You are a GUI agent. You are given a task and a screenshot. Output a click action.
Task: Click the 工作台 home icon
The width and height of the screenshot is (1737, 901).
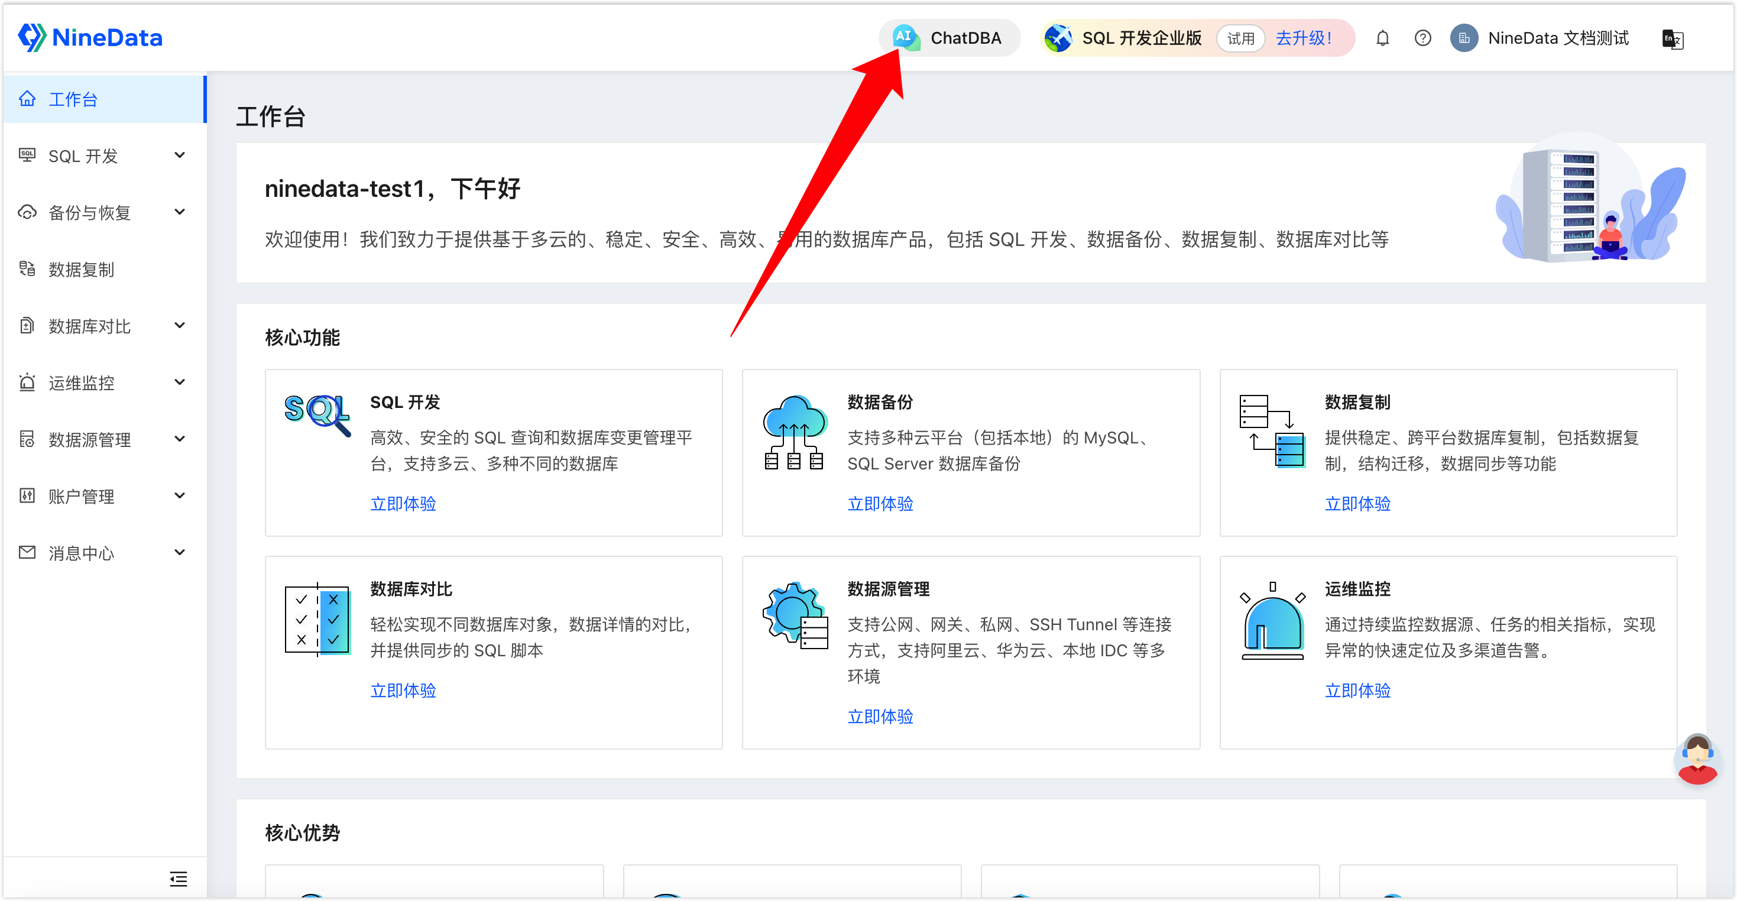tap(27, 99)
